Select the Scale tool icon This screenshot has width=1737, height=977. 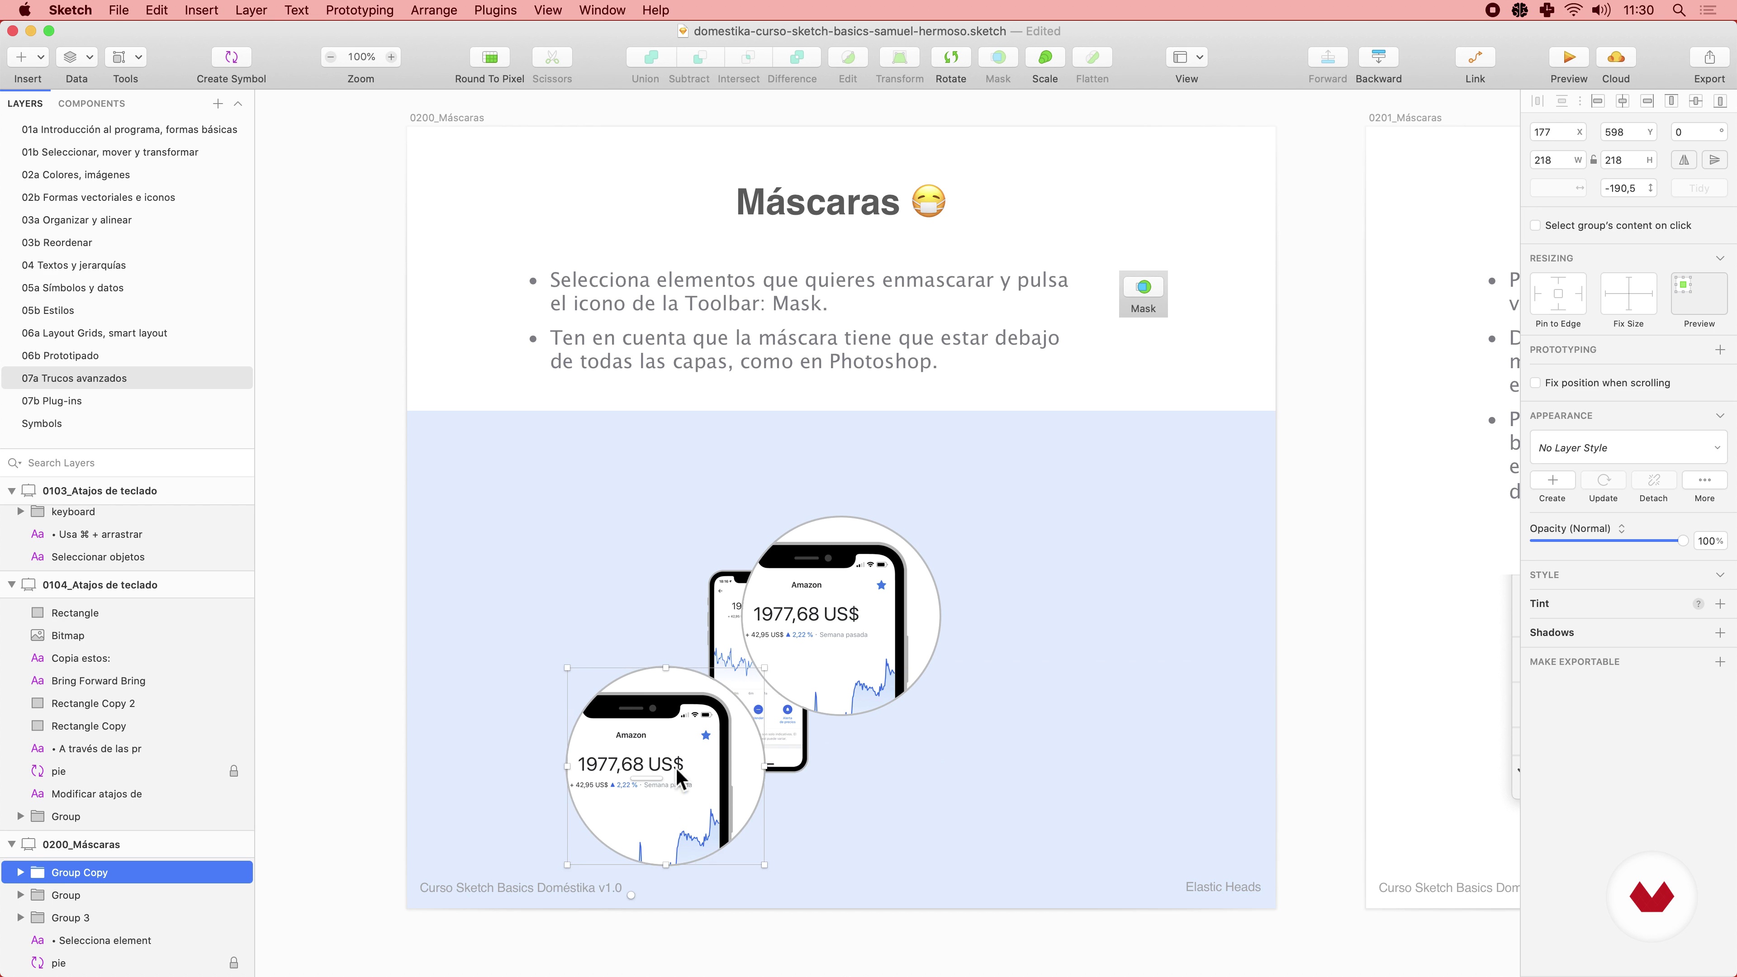(x=1044, y=57)
